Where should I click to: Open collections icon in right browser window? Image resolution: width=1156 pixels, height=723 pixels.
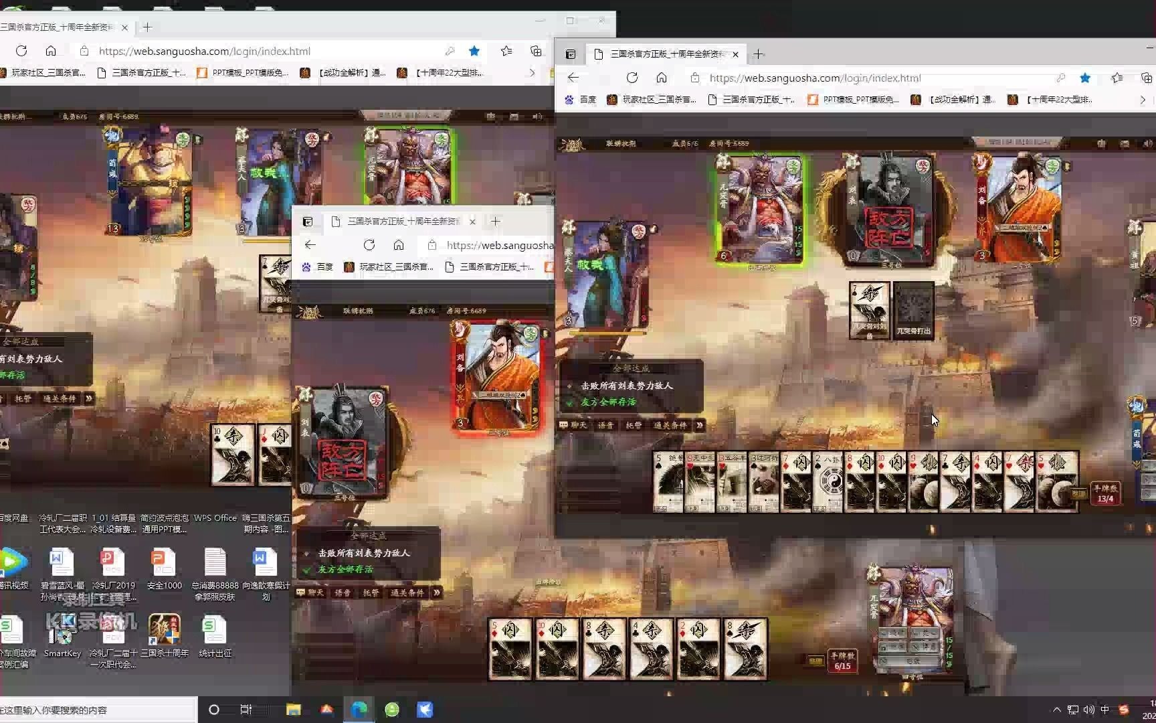click(1147, 78)
